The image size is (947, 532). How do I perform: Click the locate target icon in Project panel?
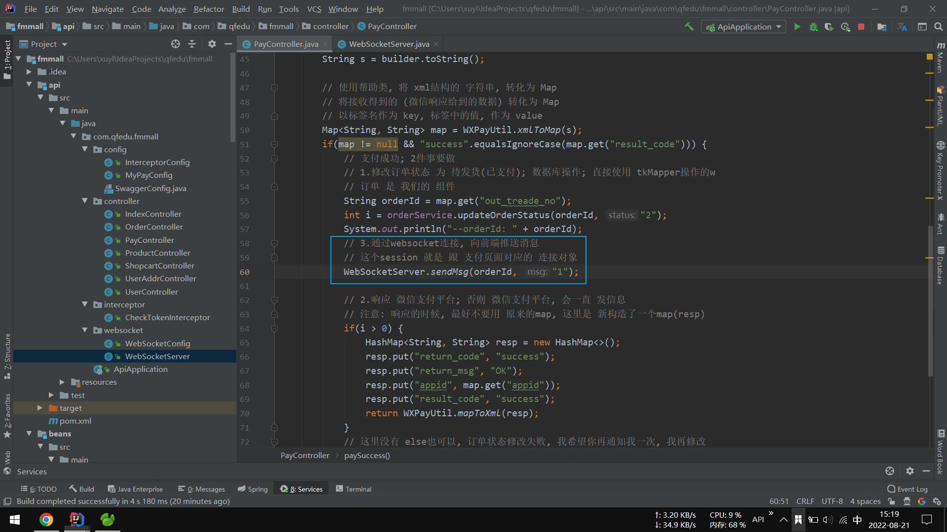pos(176,44)
